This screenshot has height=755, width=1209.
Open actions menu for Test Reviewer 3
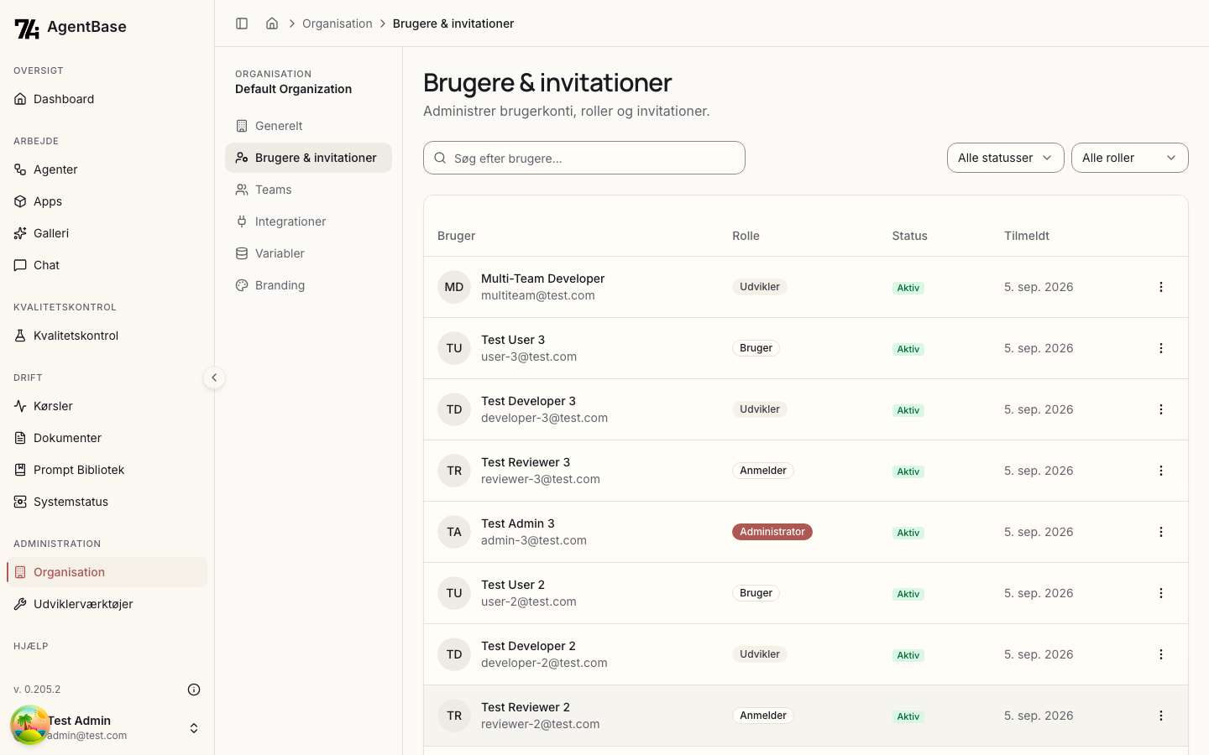point(1161,471)
